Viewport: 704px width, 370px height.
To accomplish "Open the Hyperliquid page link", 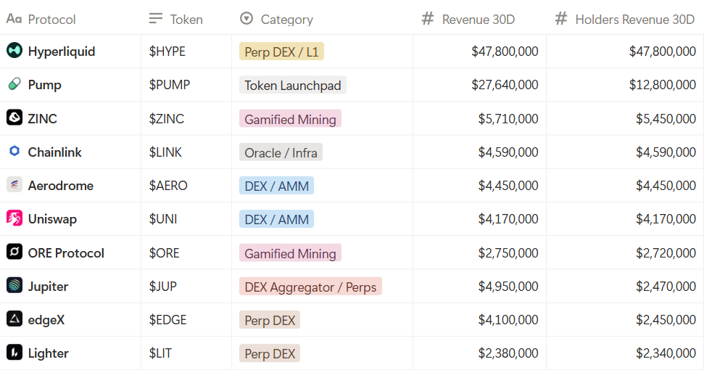I will click(62, 52).
